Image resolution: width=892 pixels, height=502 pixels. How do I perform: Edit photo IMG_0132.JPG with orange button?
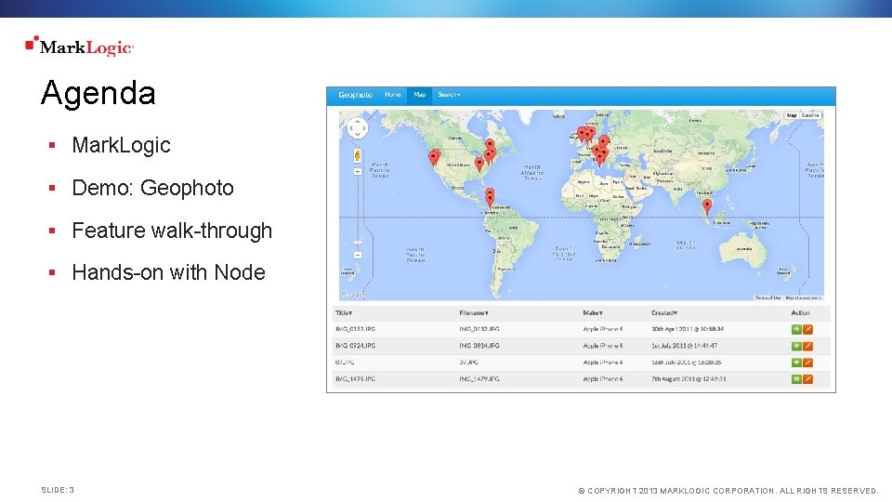pyautogui.click(x=807, y=329)
